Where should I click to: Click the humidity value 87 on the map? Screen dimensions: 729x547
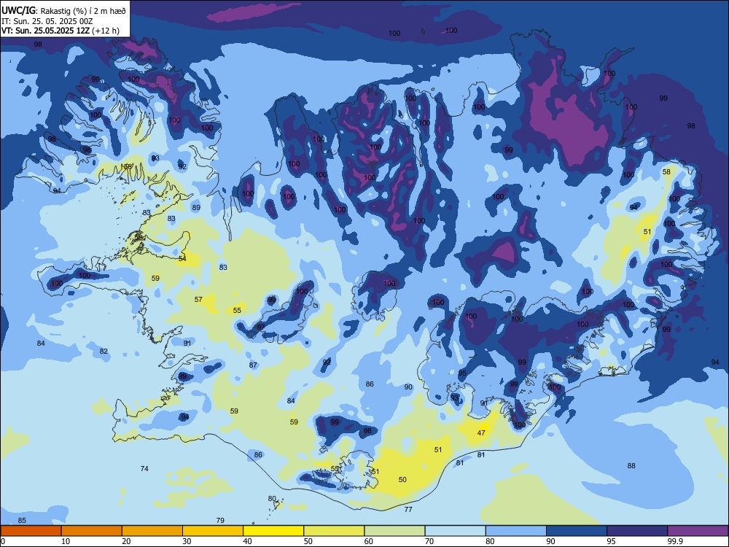click(253, 365)
